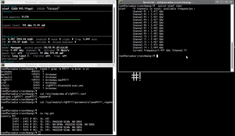Click the 'mode: Managed' entry

[11, 47]
